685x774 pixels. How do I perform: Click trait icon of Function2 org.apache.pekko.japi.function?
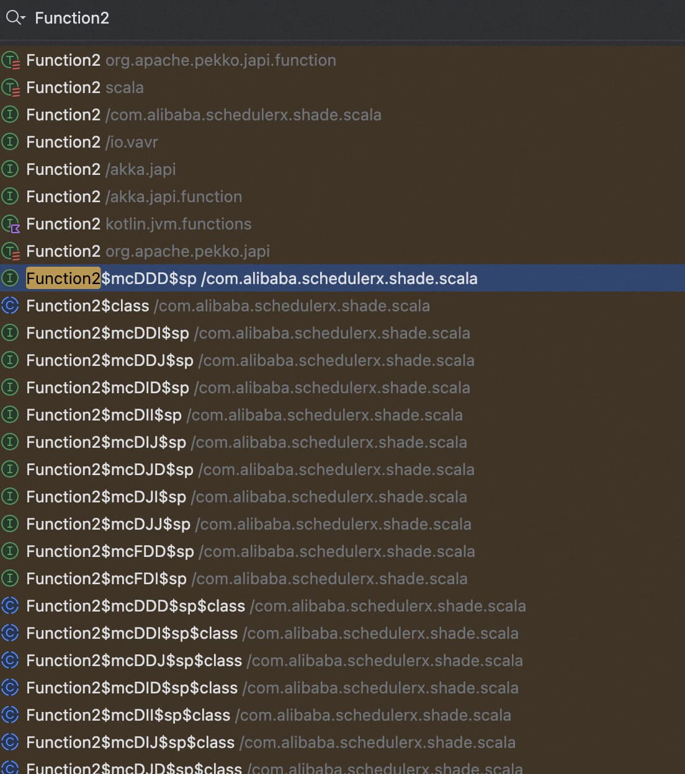click(11, 60)
